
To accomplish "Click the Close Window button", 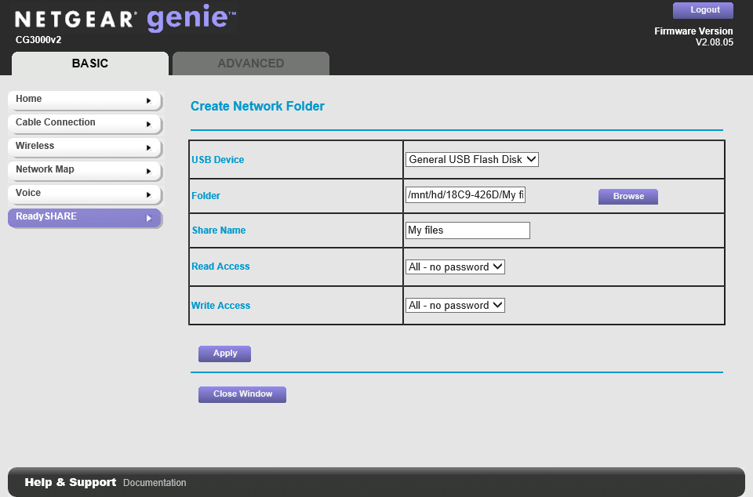I will pos(242,394).
